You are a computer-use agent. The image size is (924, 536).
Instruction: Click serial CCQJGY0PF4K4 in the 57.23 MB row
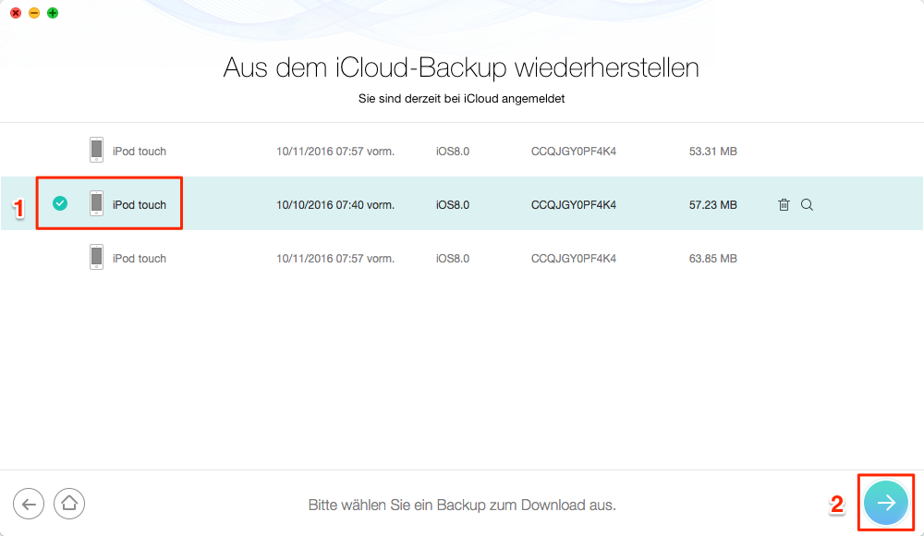click(574, 205)
